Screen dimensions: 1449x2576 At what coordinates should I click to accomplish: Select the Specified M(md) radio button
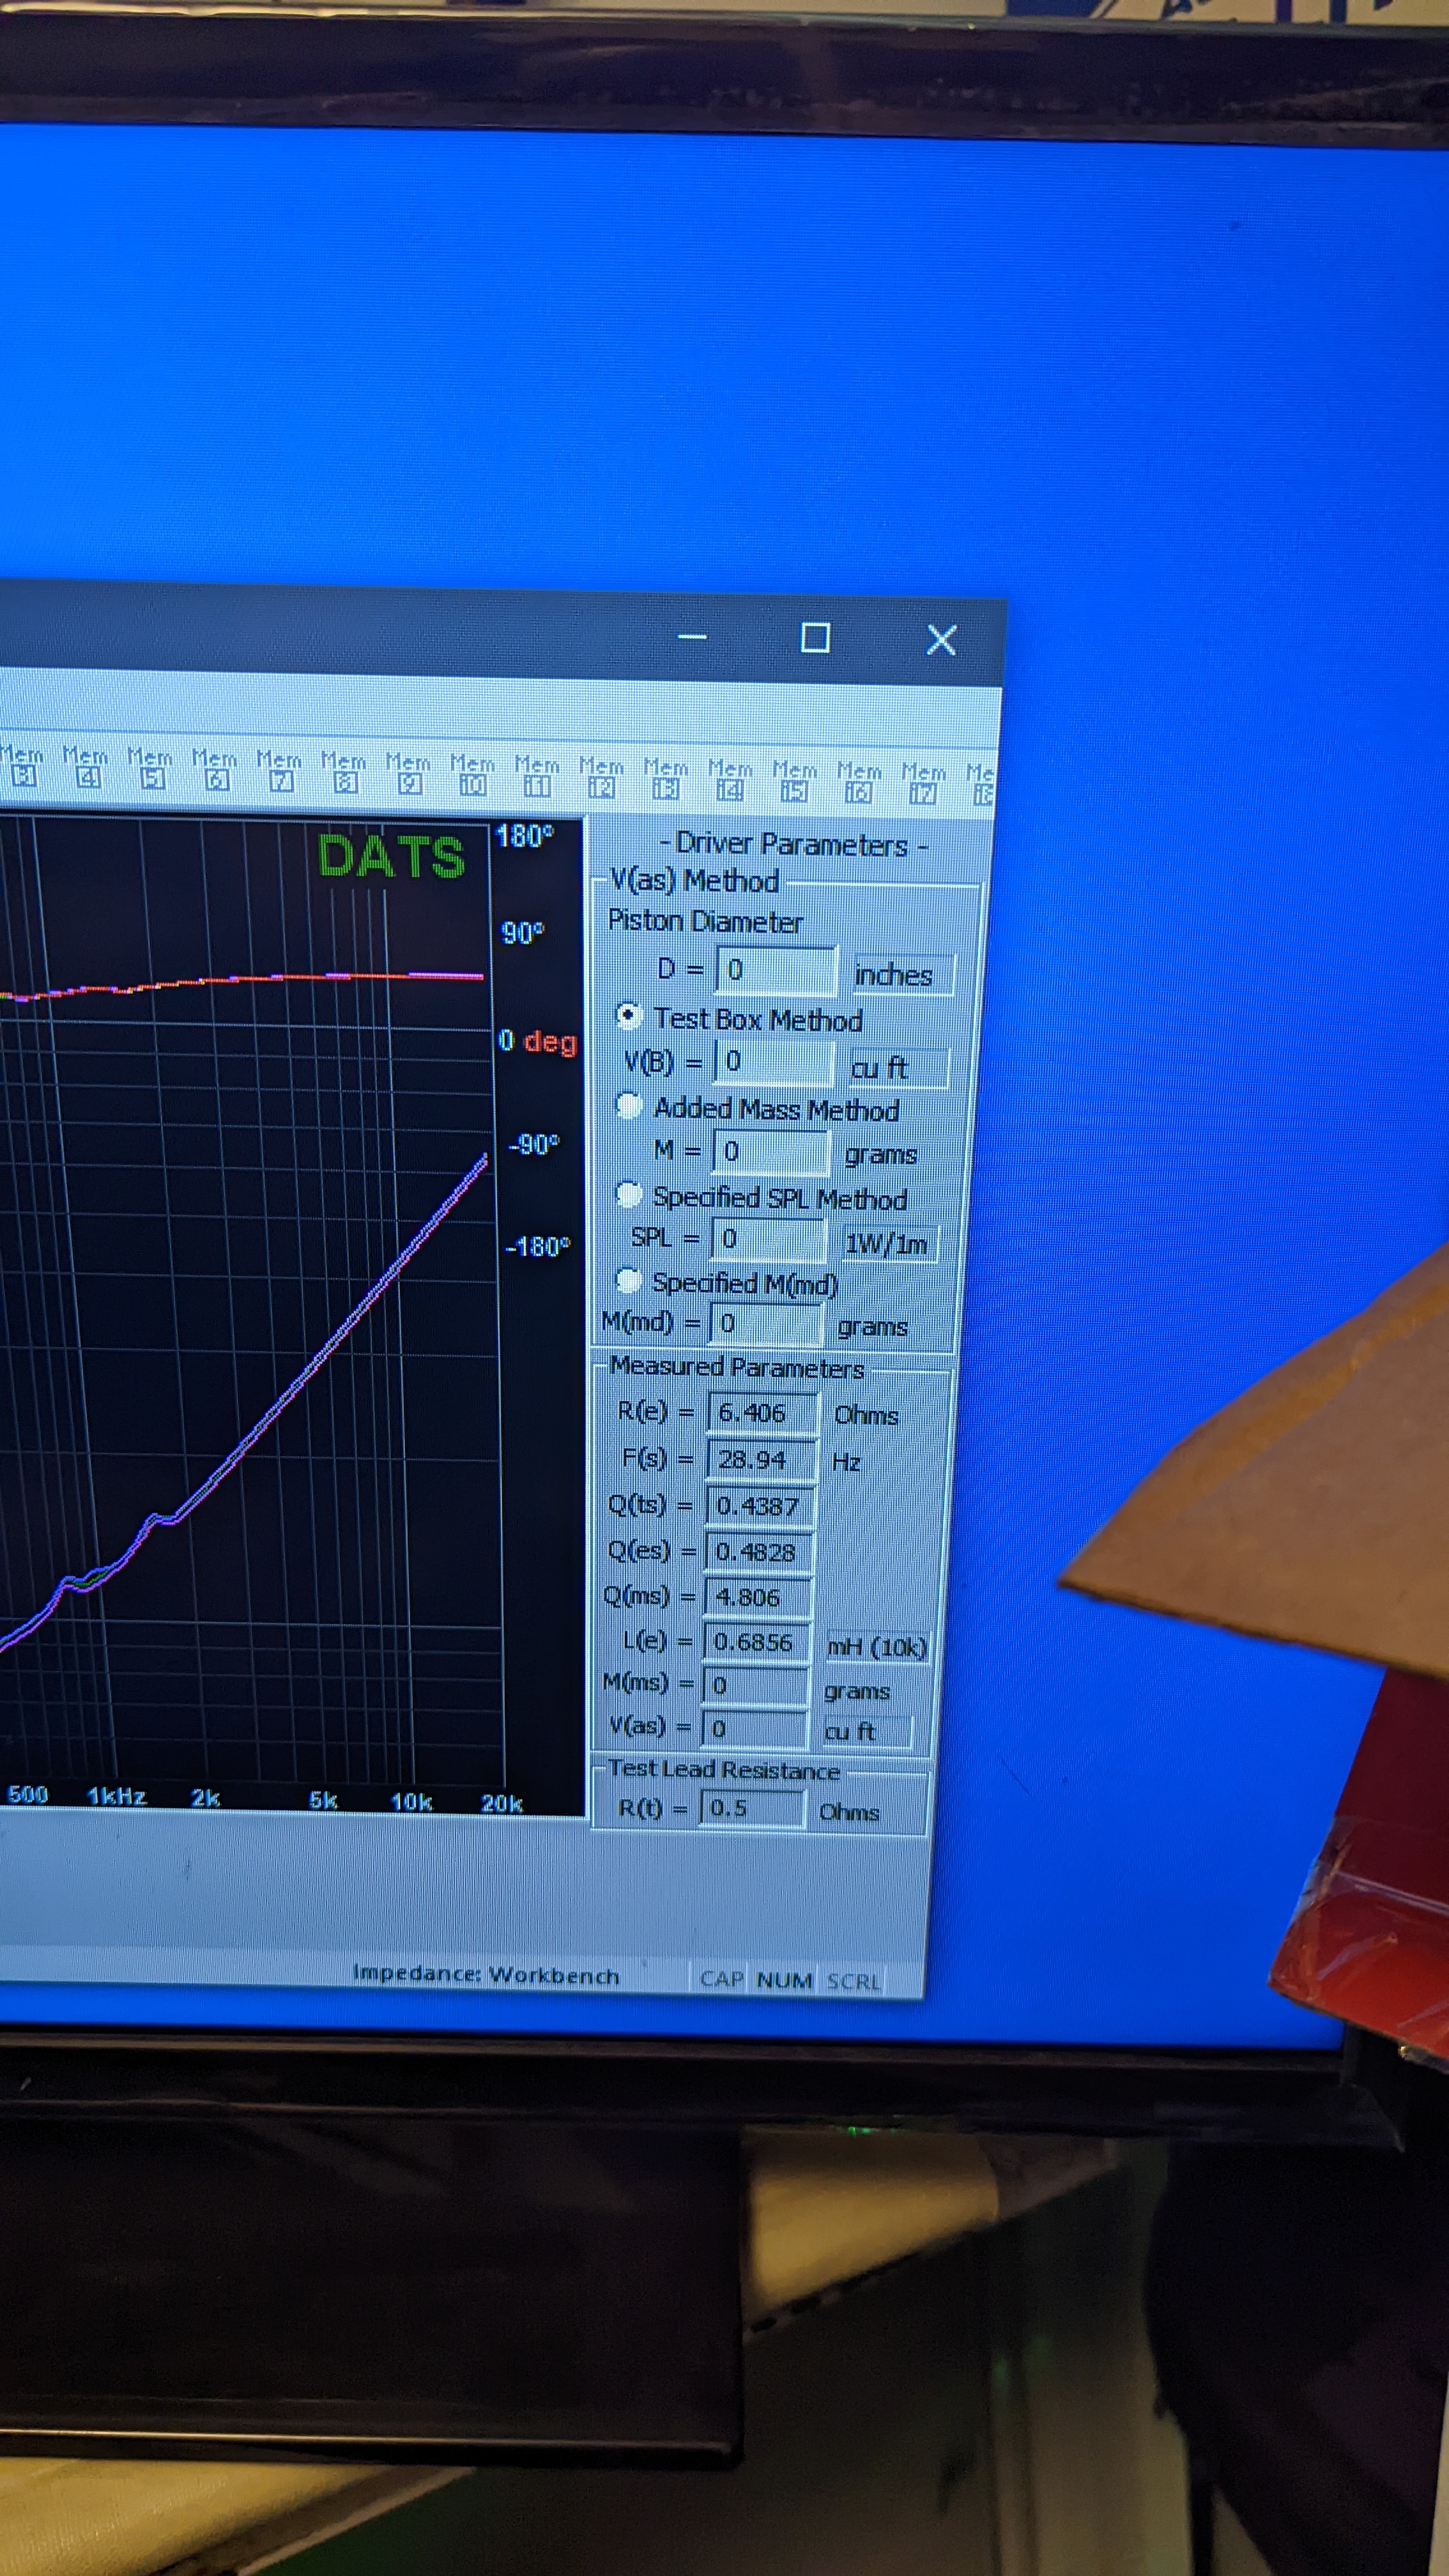628,1279
